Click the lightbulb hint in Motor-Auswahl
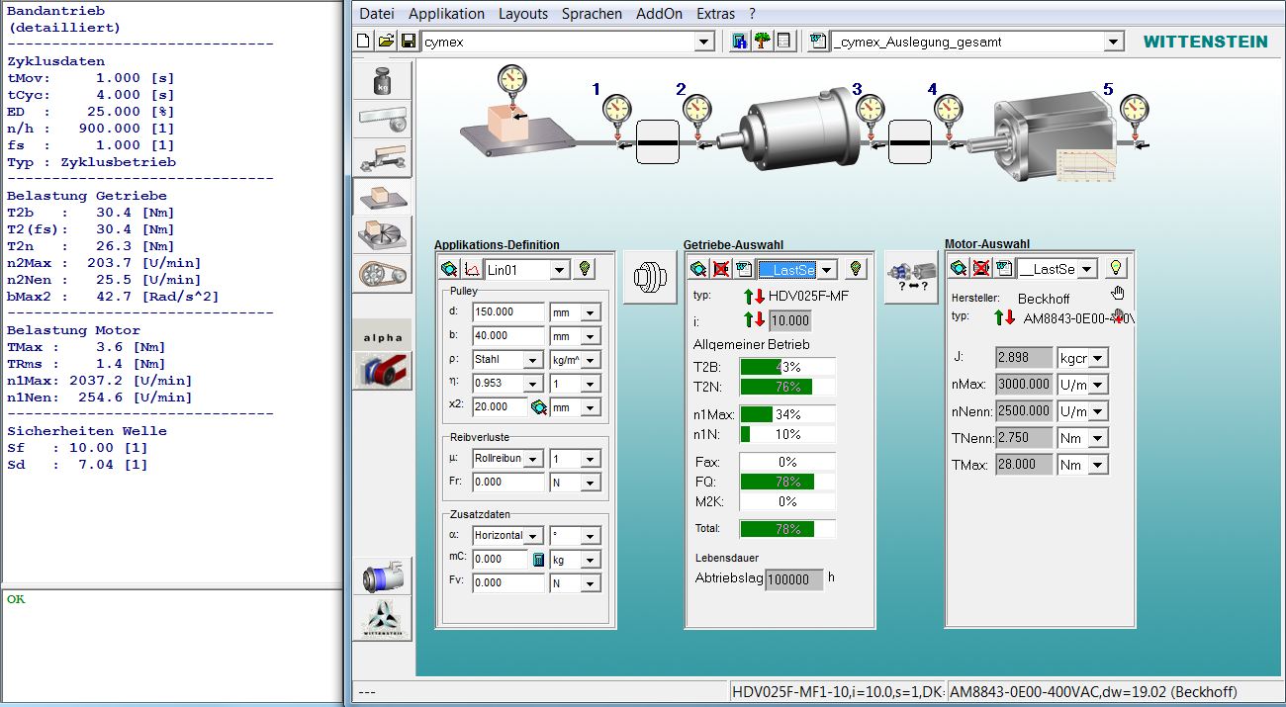The width and height of the screenshot is (1286, 707). (x=1116, y=268)
